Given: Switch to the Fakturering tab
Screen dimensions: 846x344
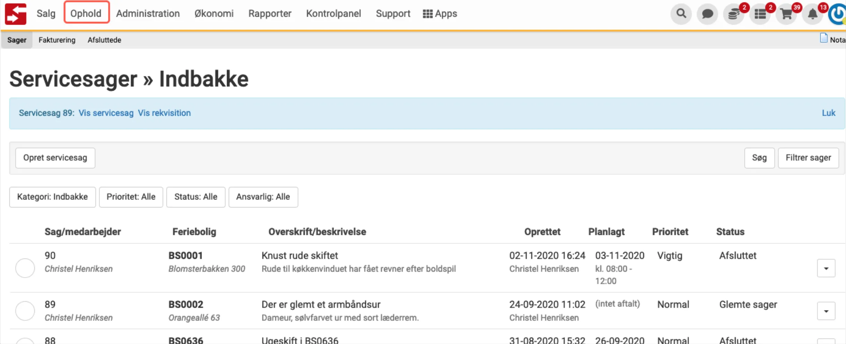Looking at the screenshot, I should 57,40.
